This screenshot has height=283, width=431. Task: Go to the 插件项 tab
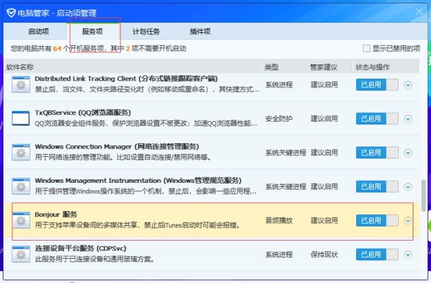[x=200, y=32]
